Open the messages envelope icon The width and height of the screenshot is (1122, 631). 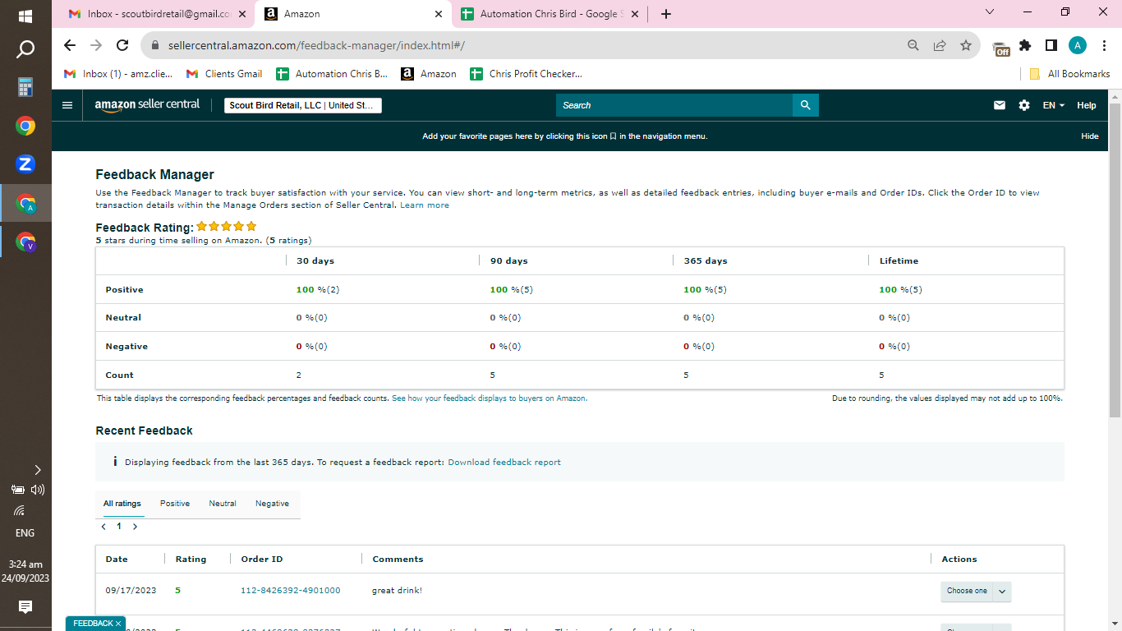coord(1000,105)
